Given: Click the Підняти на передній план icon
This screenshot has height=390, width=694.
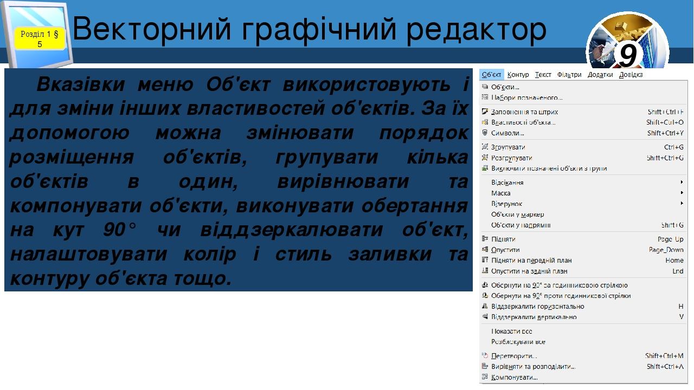Looking at the screenshot, I should coord(485,261).
